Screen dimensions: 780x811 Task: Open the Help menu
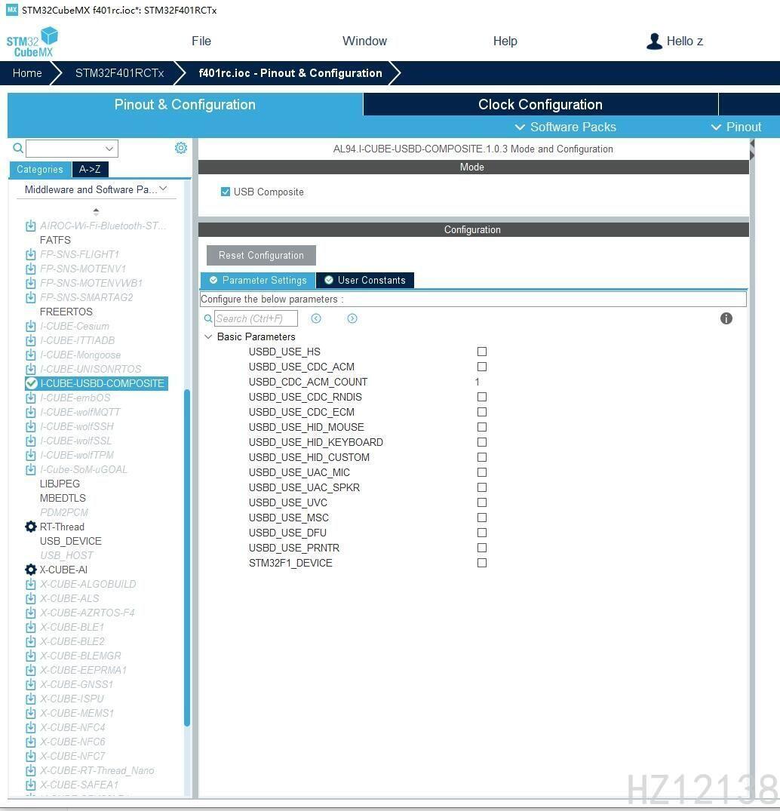click(x=505, y=41)
